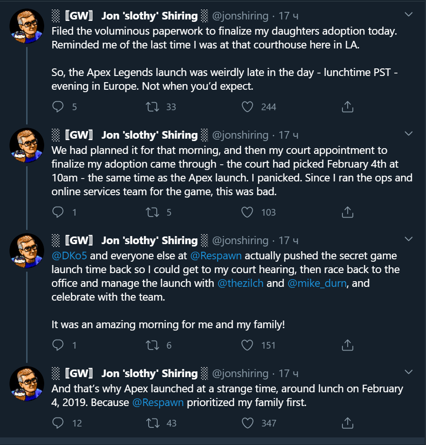Viewport: 426px width, 445px height.
Task: Share the first tweet about adoption paperwork
Action: click(x=347, y=107)
